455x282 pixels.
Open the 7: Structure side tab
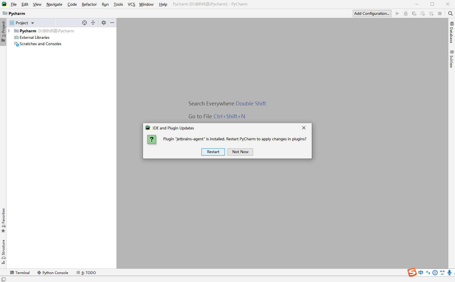(x=3, y=251)
